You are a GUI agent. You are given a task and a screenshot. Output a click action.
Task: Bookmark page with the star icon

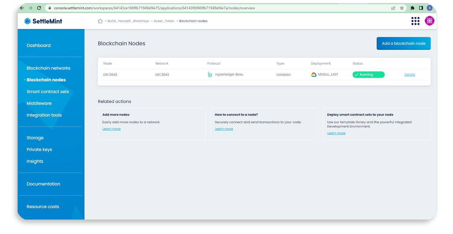(x=402, y=8)
